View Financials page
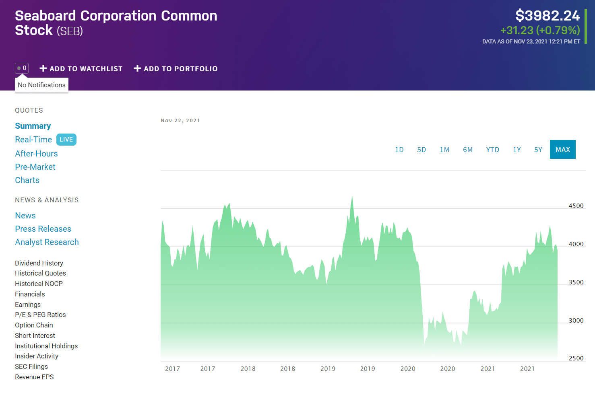Screen dimensions: 595x395 tap(30, 294)
